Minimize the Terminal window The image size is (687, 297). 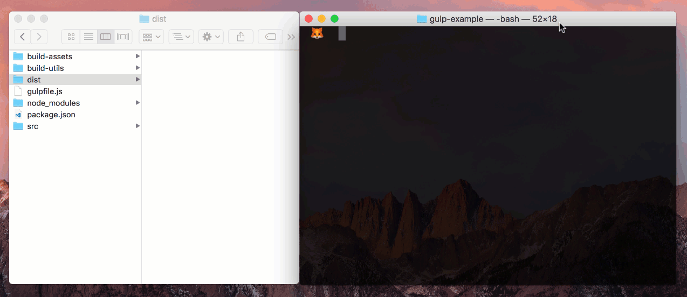322,19
